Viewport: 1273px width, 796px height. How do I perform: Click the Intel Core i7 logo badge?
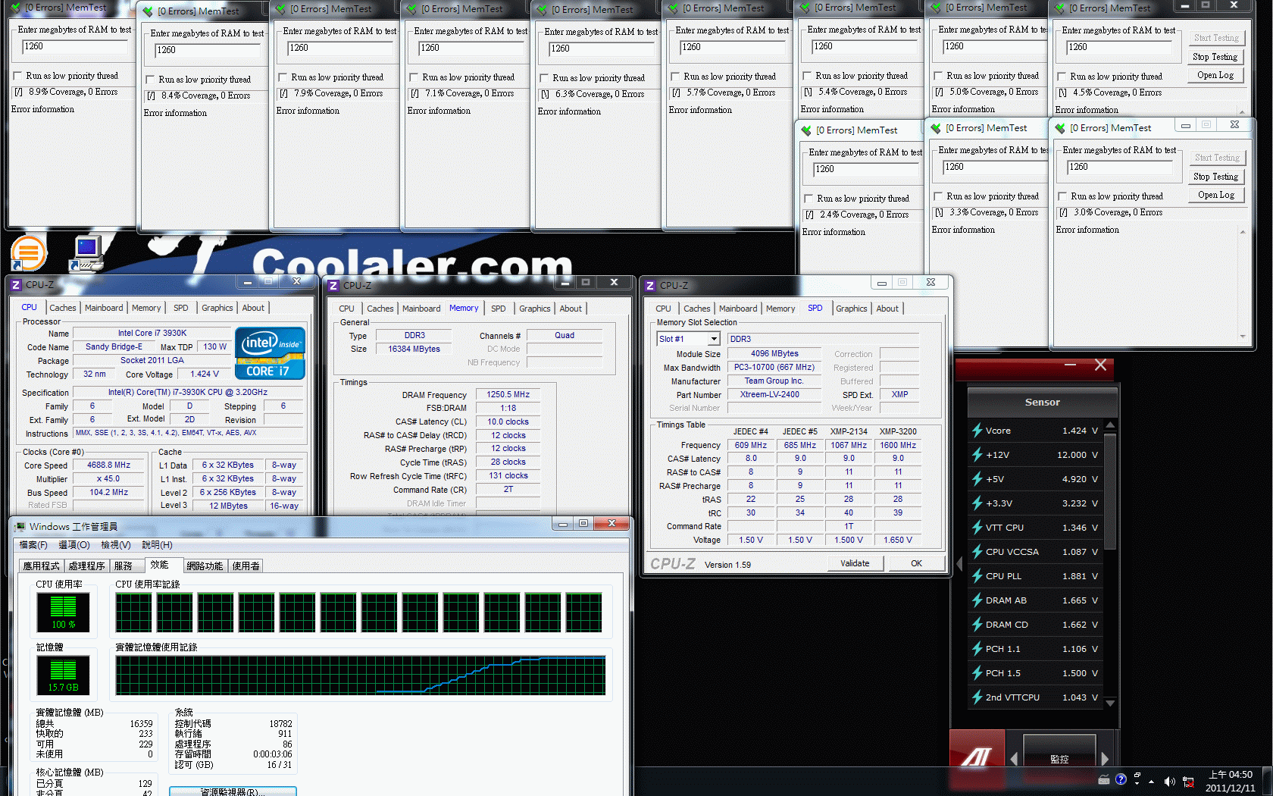tap(270, 353)
